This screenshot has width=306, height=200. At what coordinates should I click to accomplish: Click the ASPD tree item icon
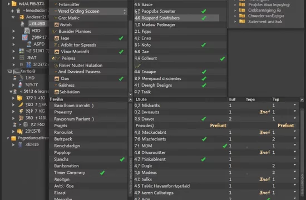pyautogui.click(x=29, y=44)
